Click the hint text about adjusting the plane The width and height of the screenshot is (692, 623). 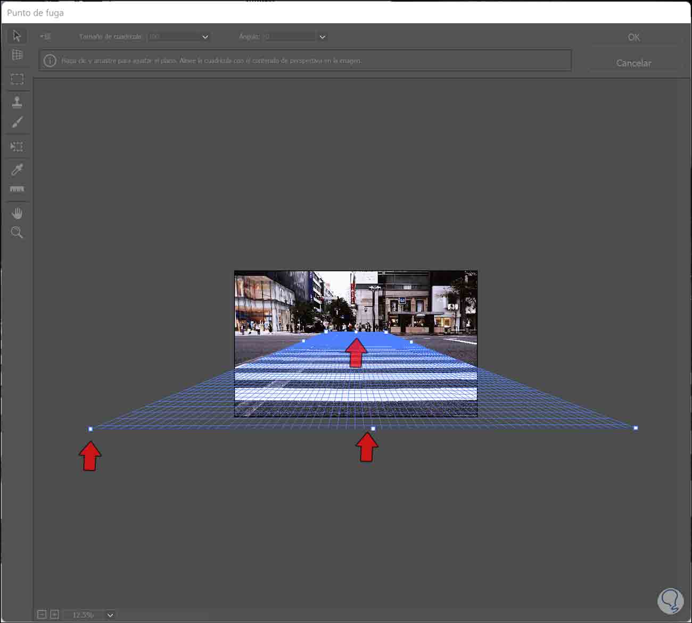coord(211,61)
